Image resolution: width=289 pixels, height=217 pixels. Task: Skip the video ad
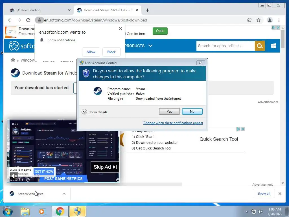pyautogui.click(x=105, y=167)
